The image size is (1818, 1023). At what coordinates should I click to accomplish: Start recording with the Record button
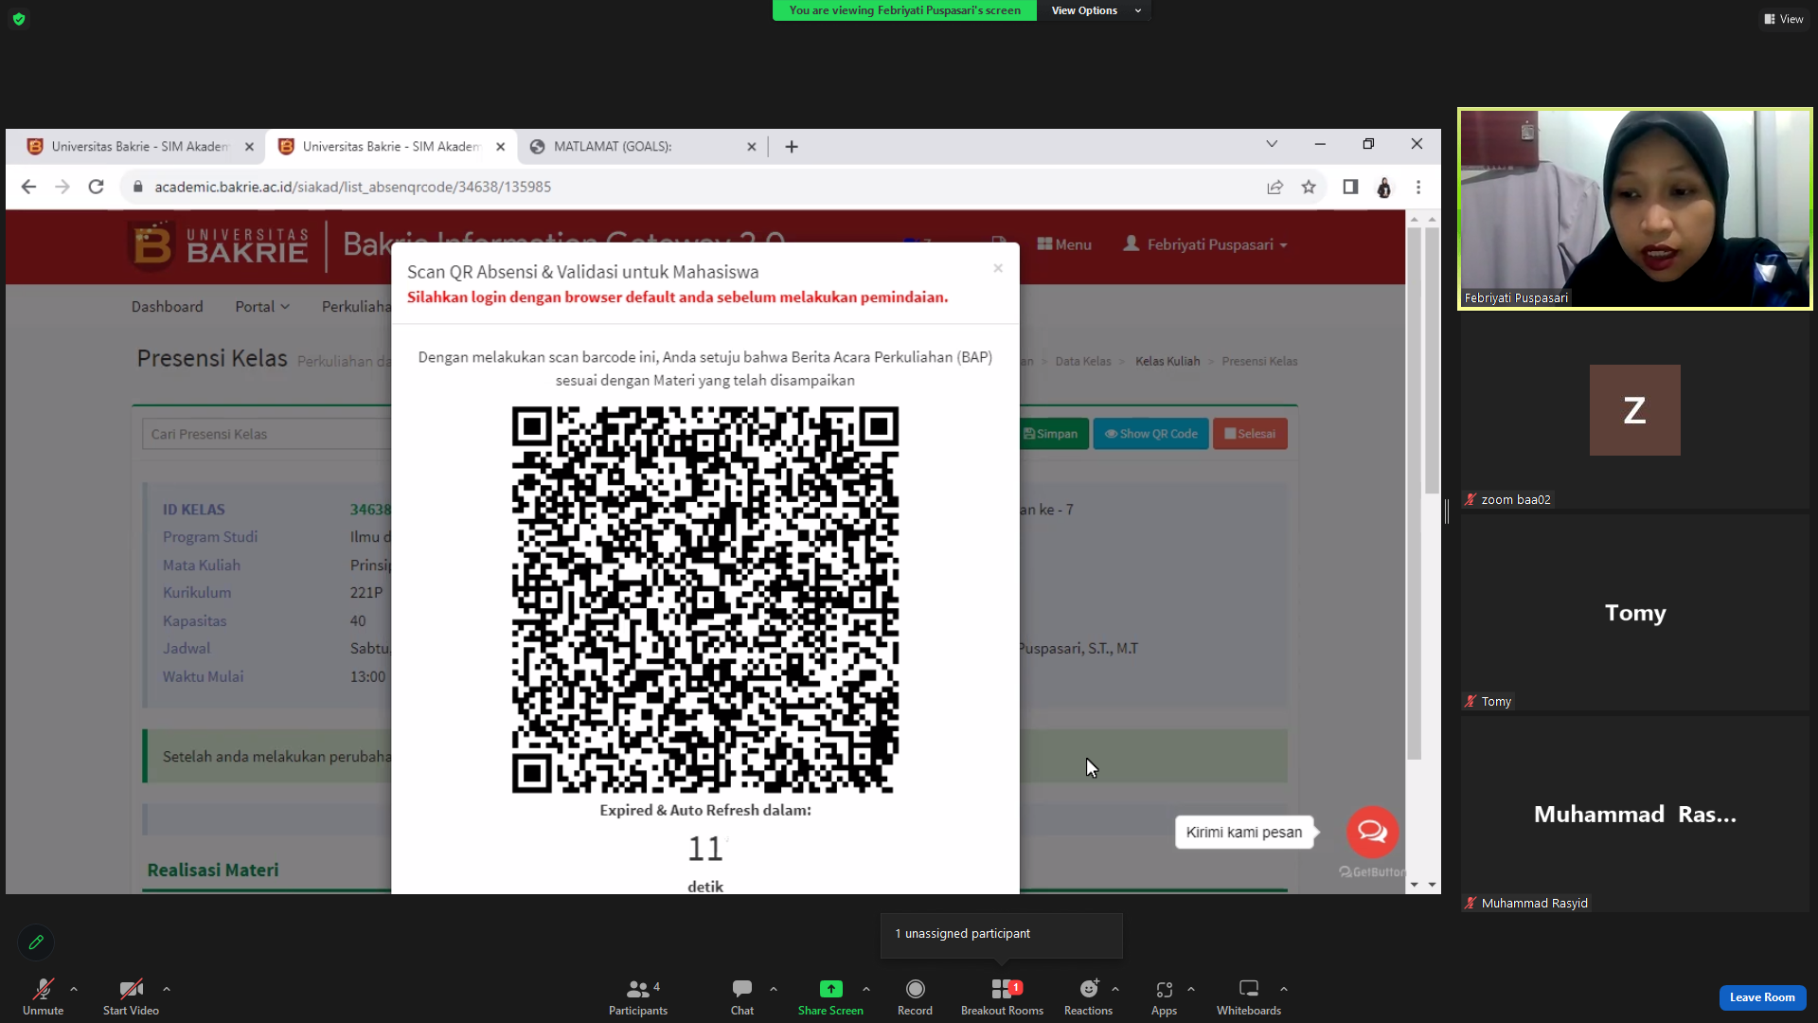point(915,996)
